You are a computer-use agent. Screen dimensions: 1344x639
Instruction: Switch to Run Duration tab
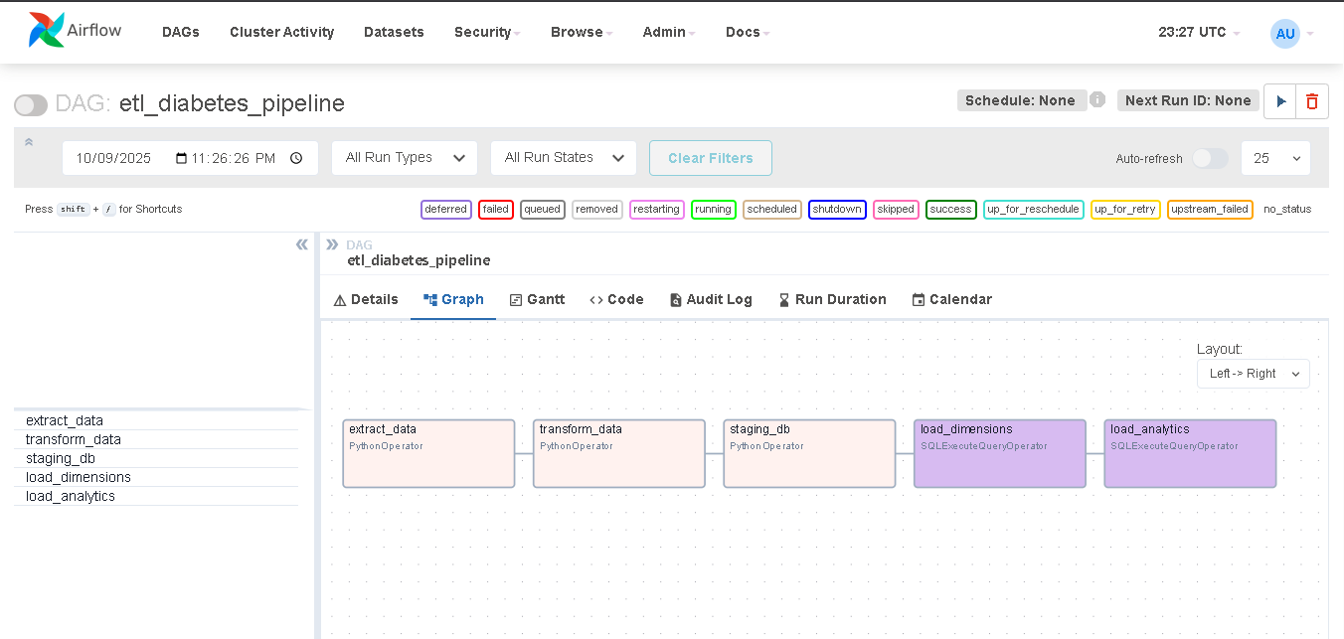[x=832, y=299]
